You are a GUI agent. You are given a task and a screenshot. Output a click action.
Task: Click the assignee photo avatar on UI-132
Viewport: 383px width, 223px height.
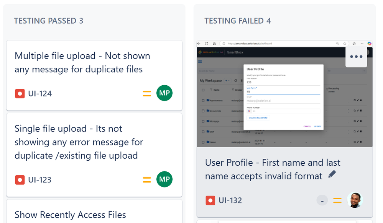(355, 200)
